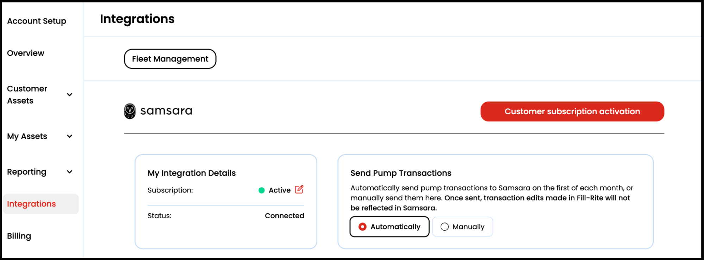Click the edit subscription pencil icon
Screen dimensions: 704x260
[x=299, y=190]
